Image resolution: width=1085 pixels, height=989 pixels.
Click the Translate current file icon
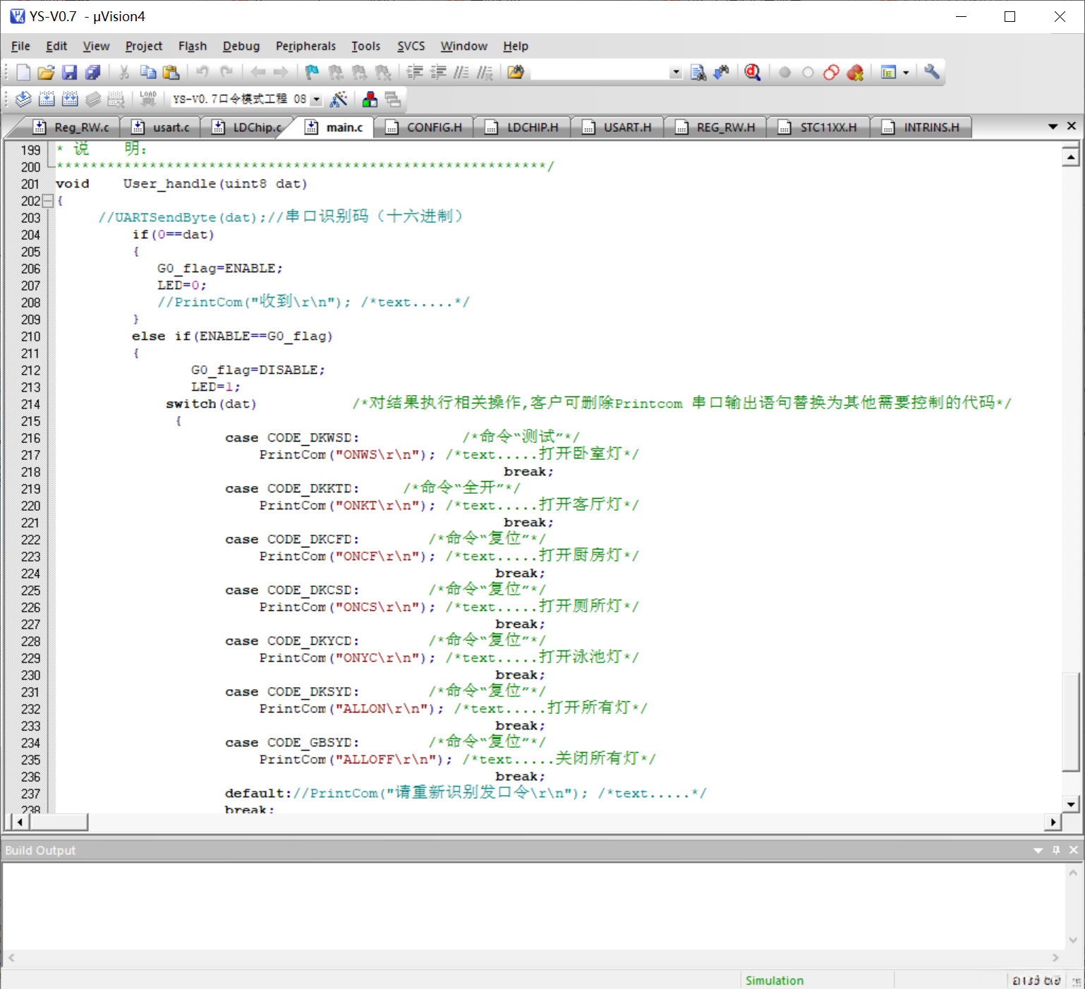[x=23, y=99]
